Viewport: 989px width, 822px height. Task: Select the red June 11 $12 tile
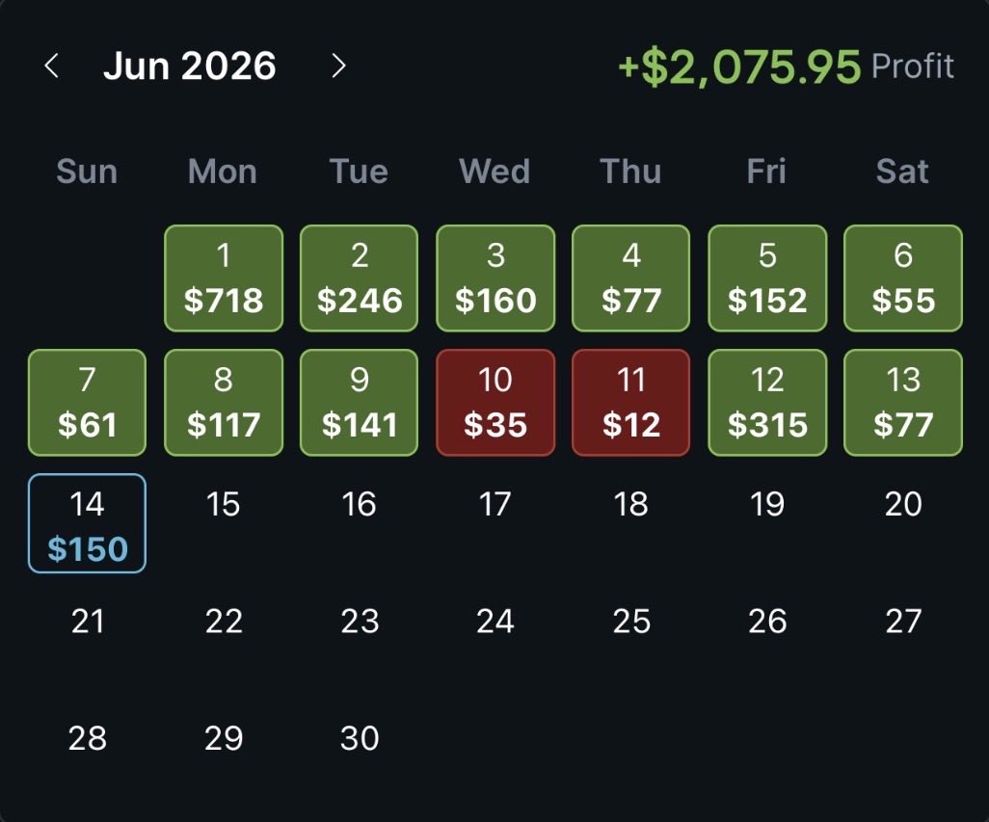[x=630, y=402]
